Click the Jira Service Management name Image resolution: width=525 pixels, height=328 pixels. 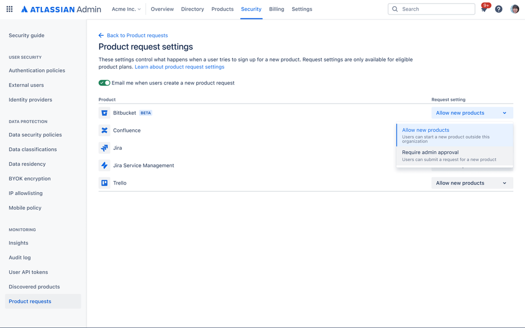tap(143, 165)
